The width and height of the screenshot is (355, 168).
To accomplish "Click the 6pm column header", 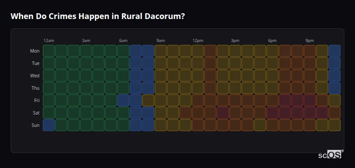I will (x=272, y=41).
